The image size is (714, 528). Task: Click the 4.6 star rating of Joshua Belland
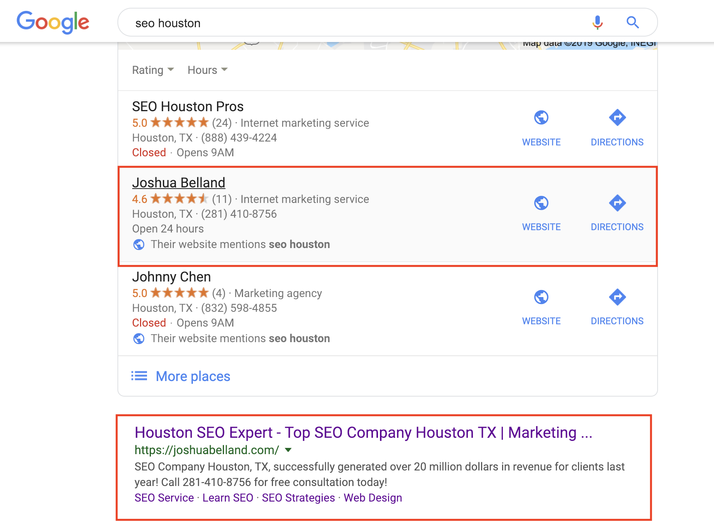pos(179,199)
